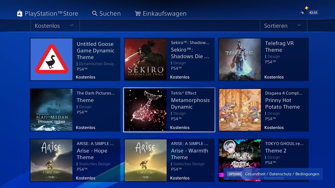Click Kostenlos price on Tetris Effect card
Viewport: 335px width, 188px height.
(180, 128)
